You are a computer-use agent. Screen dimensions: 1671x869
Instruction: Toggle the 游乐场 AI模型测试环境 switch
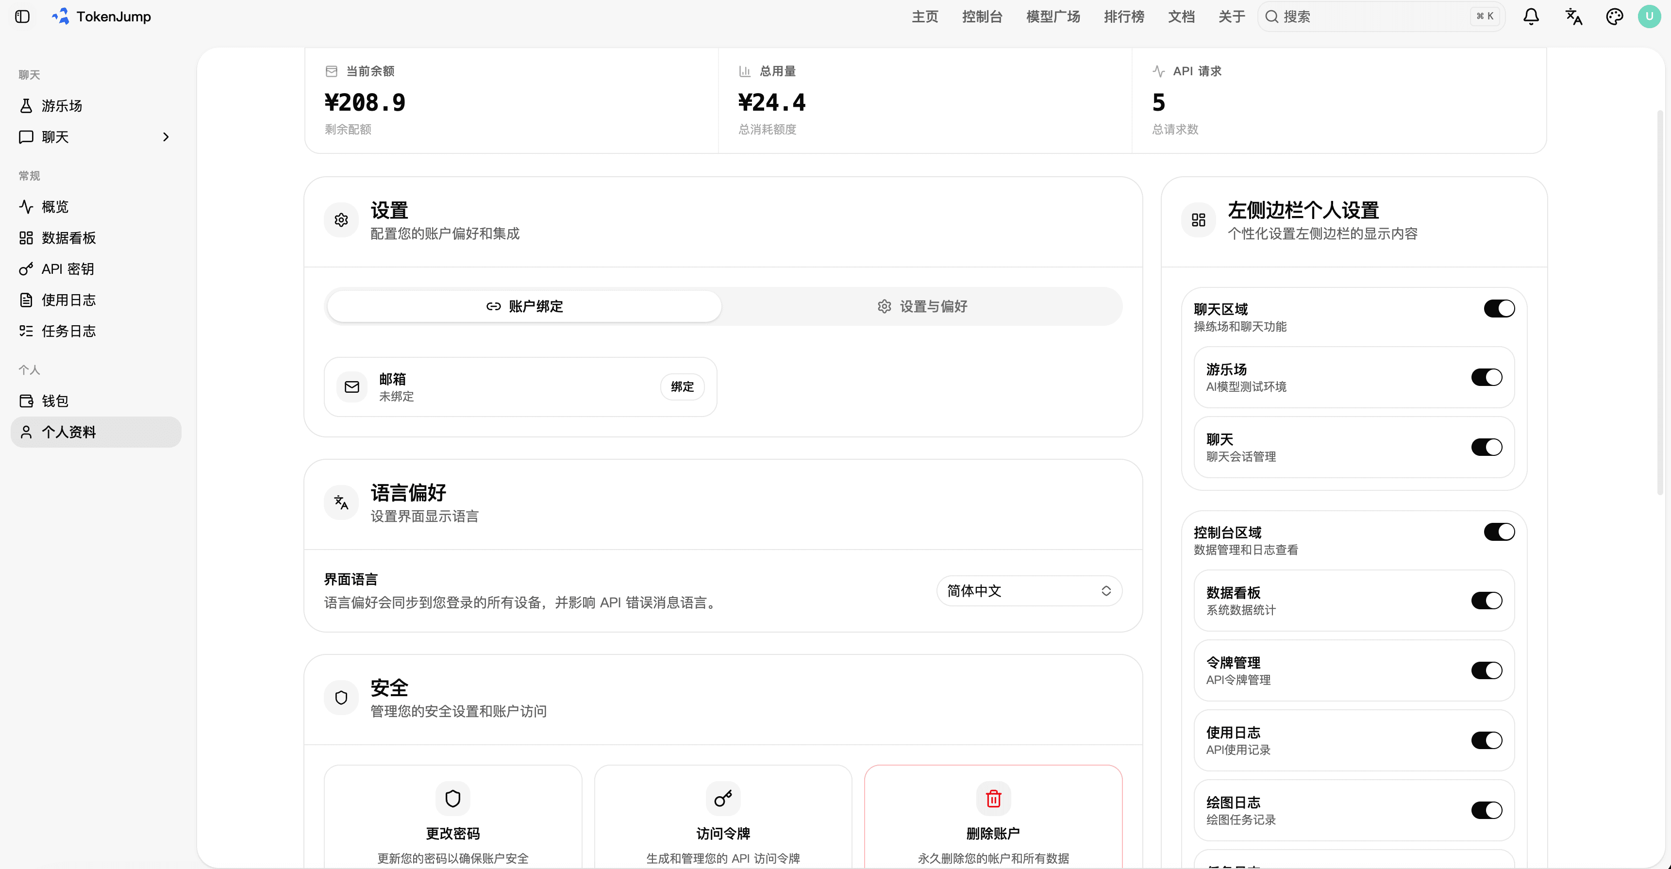pyautogui.click(x=1487, y=377)
